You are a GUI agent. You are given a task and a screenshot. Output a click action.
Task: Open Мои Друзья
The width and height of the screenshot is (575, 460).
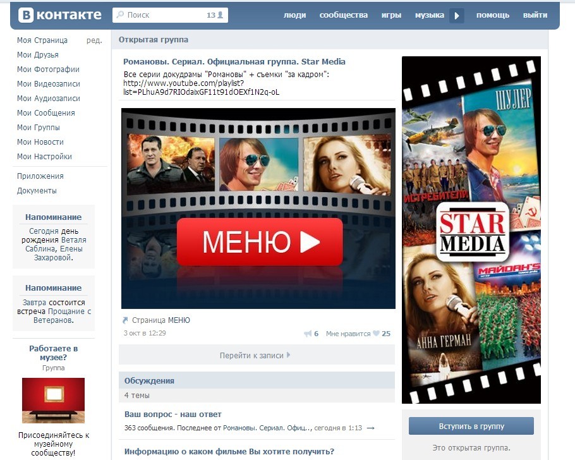38,55
